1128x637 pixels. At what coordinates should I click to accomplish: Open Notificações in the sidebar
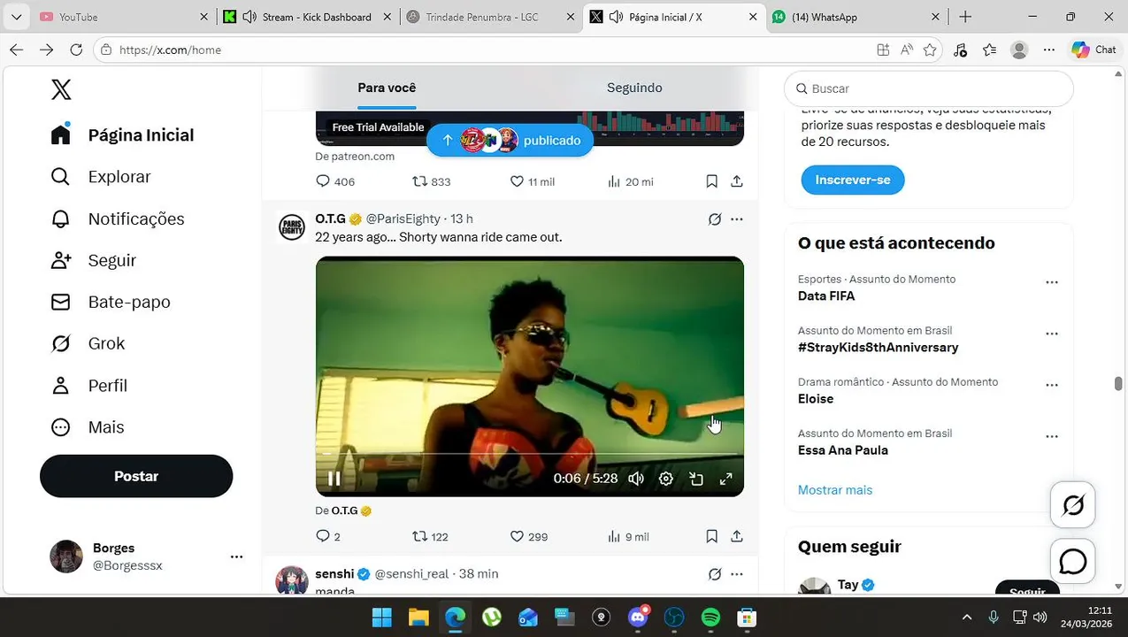(118, 219)
